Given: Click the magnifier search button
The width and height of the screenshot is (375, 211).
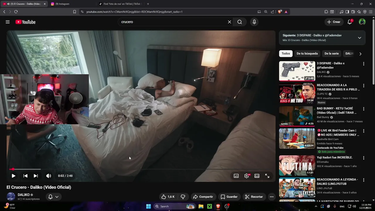Looking at the screenshot, I should (240, 22).
